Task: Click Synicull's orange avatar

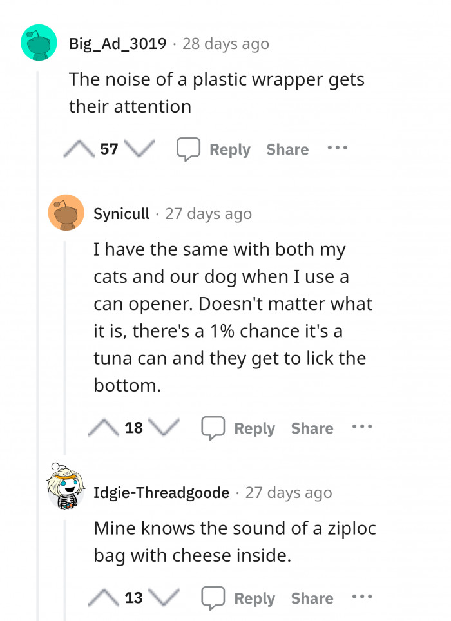Action: coord(67,213)
